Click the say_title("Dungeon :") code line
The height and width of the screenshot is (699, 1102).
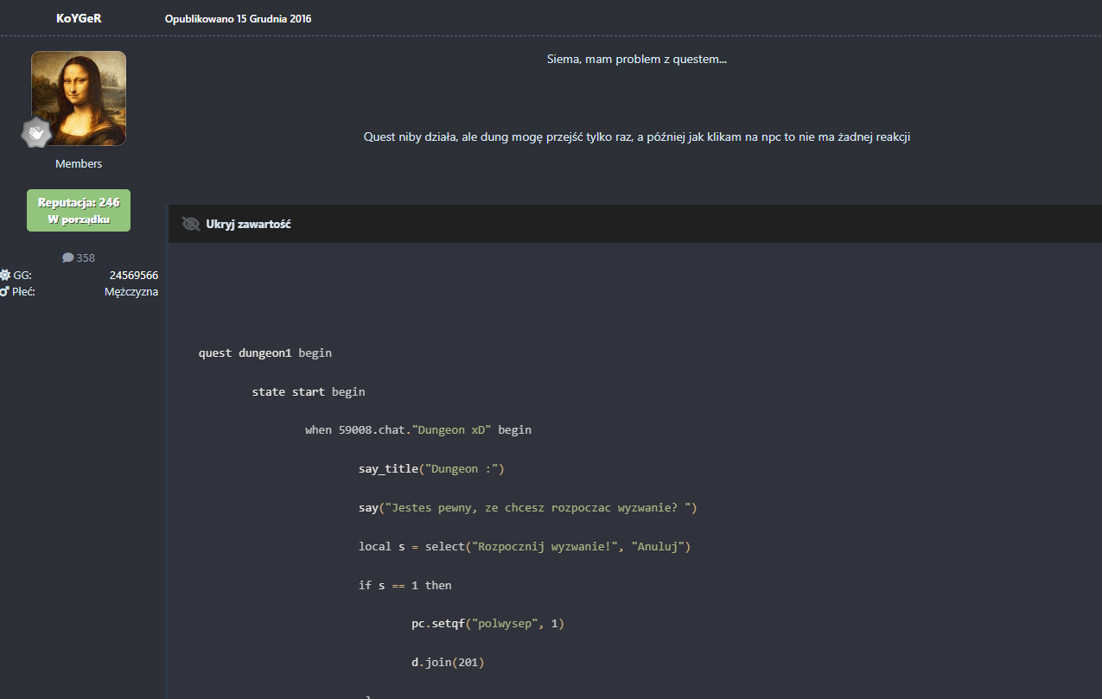(x=430, y=468)
